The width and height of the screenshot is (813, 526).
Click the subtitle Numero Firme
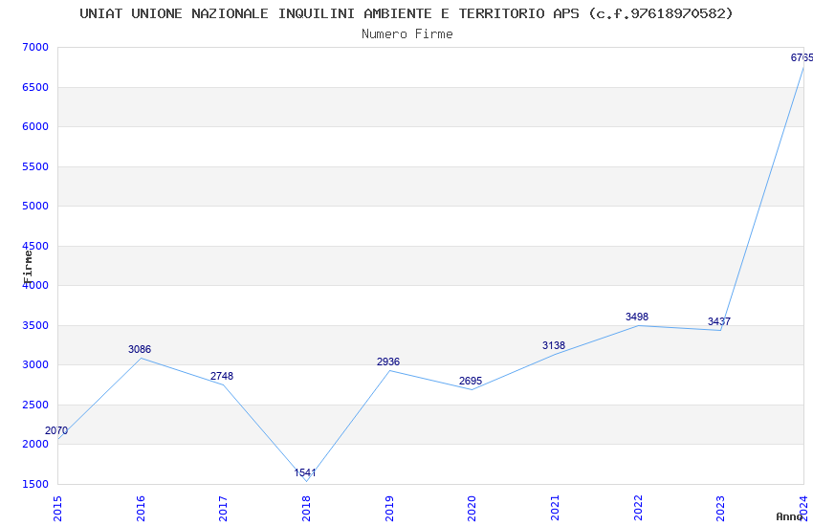click(x=407, y=34)
